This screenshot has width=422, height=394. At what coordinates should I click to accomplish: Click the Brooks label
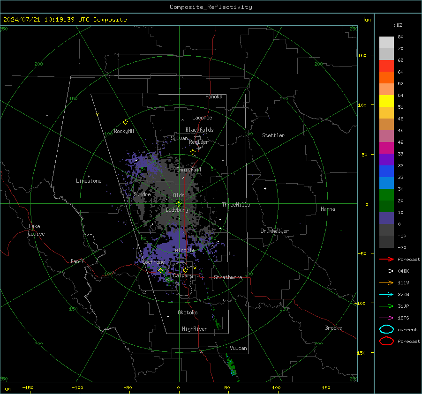[x=333, y=328]
